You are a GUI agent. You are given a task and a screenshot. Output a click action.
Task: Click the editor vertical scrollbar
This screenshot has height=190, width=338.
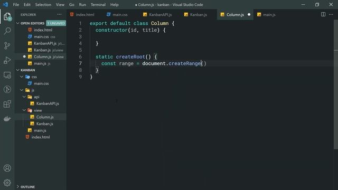[x=336, y=84]
